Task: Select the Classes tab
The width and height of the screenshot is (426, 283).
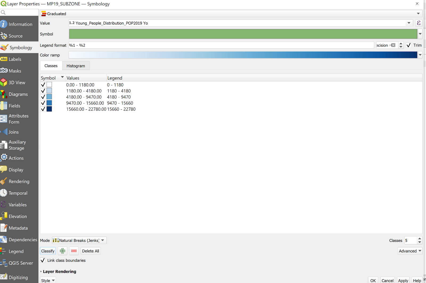Action: [51, 66]
